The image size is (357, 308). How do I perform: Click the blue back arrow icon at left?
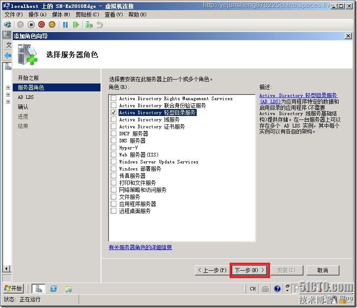7,55
